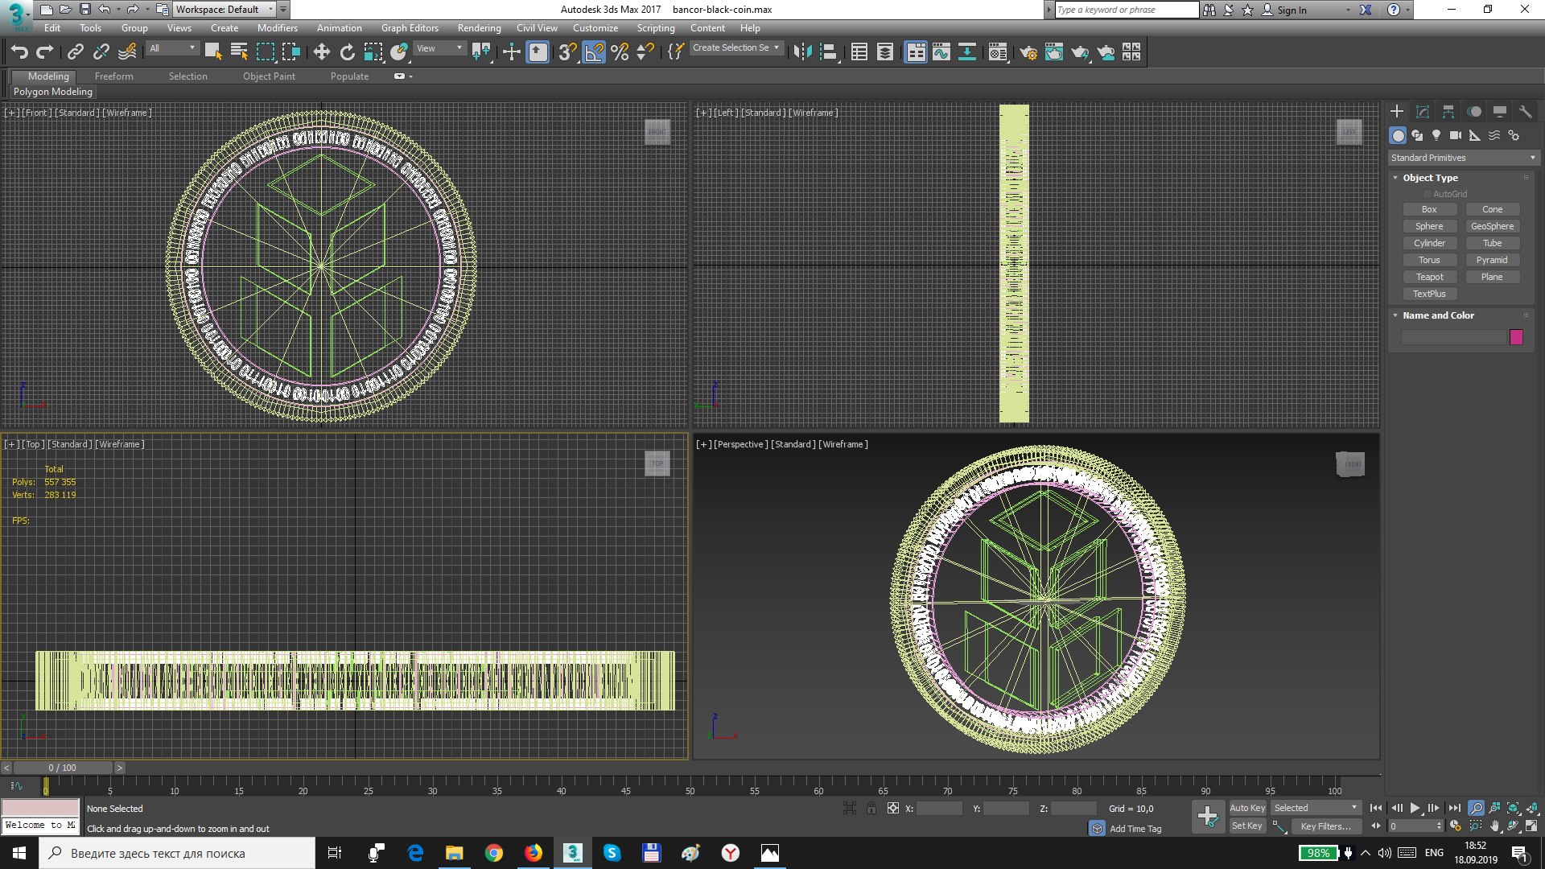Click the Undo arrow in main toolbar
The width and height of the screenshot is (1545, 869).
tap(19, 52)
